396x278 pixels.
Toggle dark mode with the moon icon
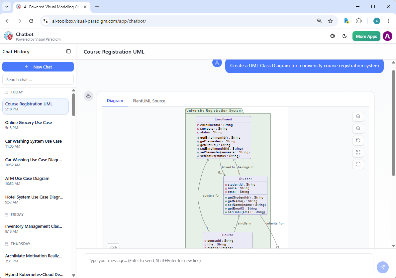pos(345,36)
